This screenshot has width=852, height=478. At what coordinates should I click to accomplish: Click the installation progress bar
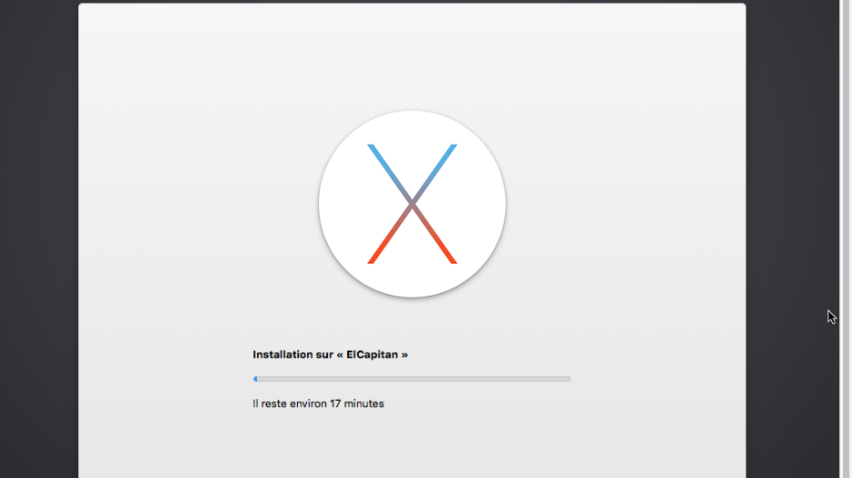pos(411,379)
